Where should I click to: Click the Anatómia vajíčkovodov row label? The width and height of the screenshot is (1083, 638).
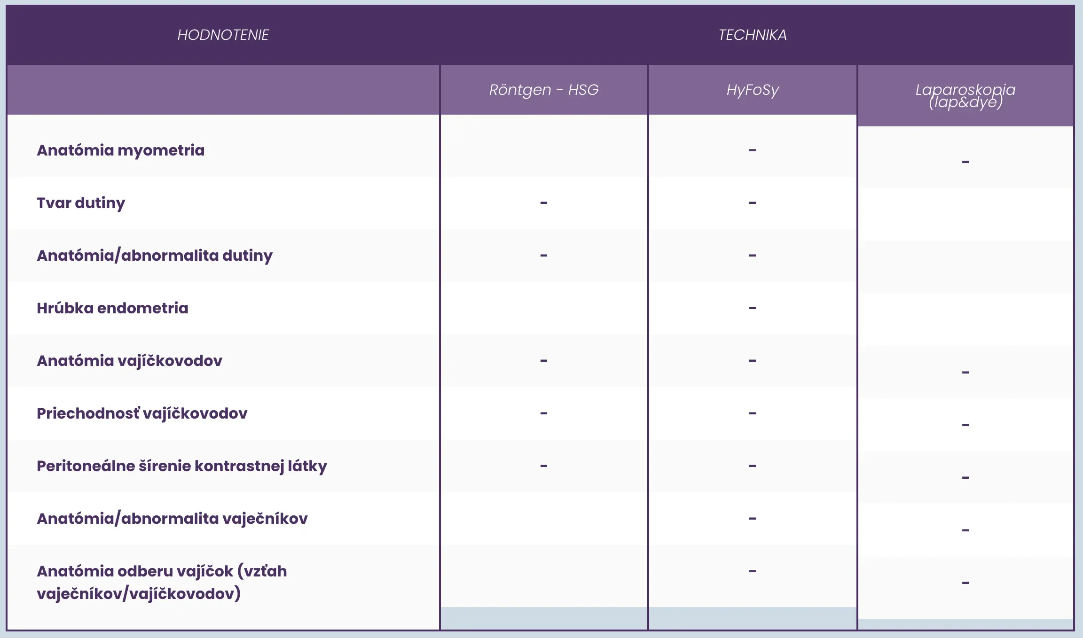[x=129, y=361]
